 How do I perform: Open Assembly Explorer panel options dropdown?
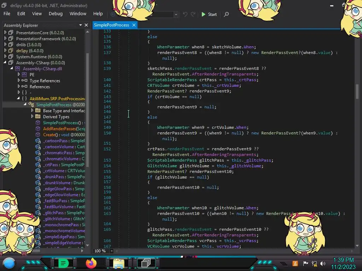[80, 25]
